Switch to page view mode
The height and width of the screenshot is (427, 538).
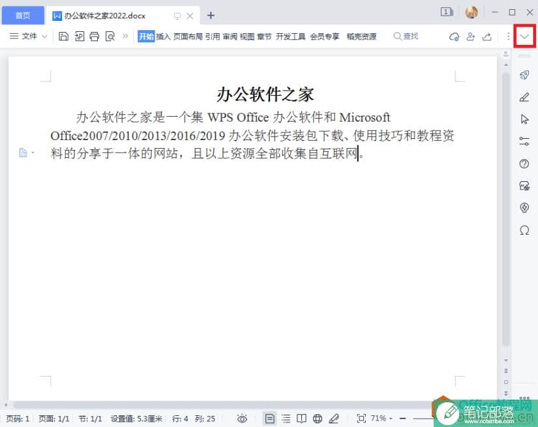click(x=270, y=419)
